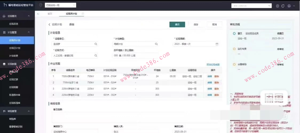Screen dimensions: 300x133
Task: Click the search icon in the 运维单位 field
Action: (96, 44)
